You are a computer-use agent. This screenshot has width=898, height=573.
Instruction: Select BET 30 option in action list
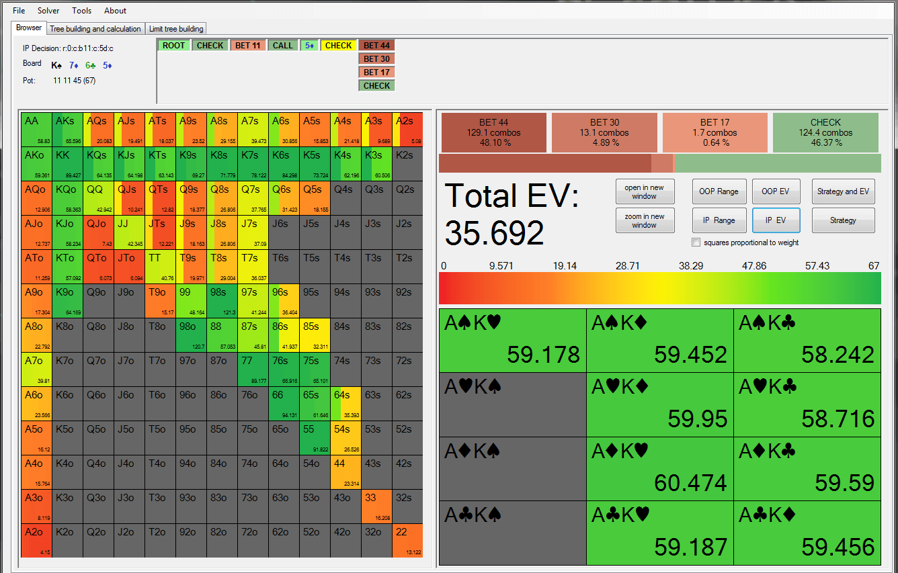pos(376,59)
